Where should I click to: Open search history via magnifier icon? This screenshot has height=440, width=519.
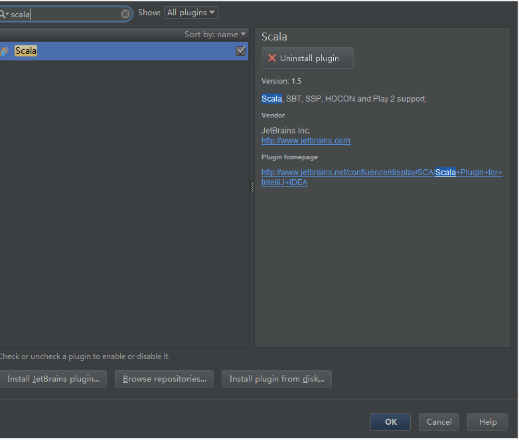(3, 14)
